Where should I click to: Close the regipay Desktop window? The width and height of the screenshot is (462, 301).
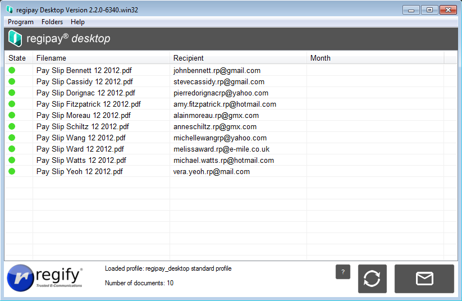pyautogui.click(x=447, y=10)
